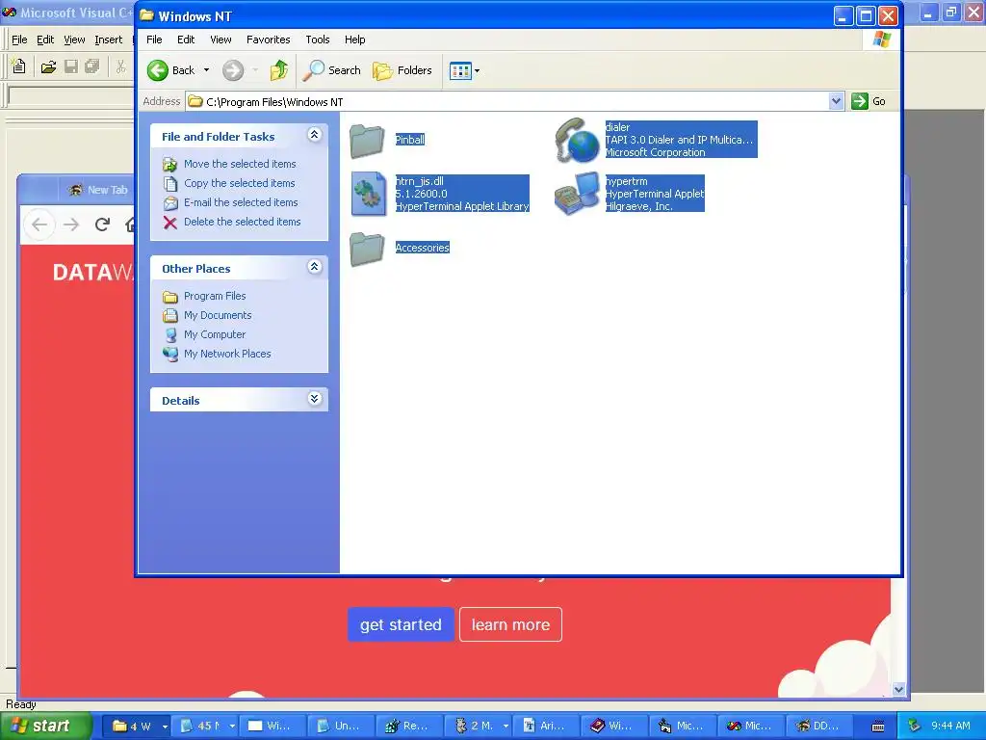The height and width of the screenshot is (740, 986).
Task: Open the View menu in Windows NT window
Action: click(221, 40)
